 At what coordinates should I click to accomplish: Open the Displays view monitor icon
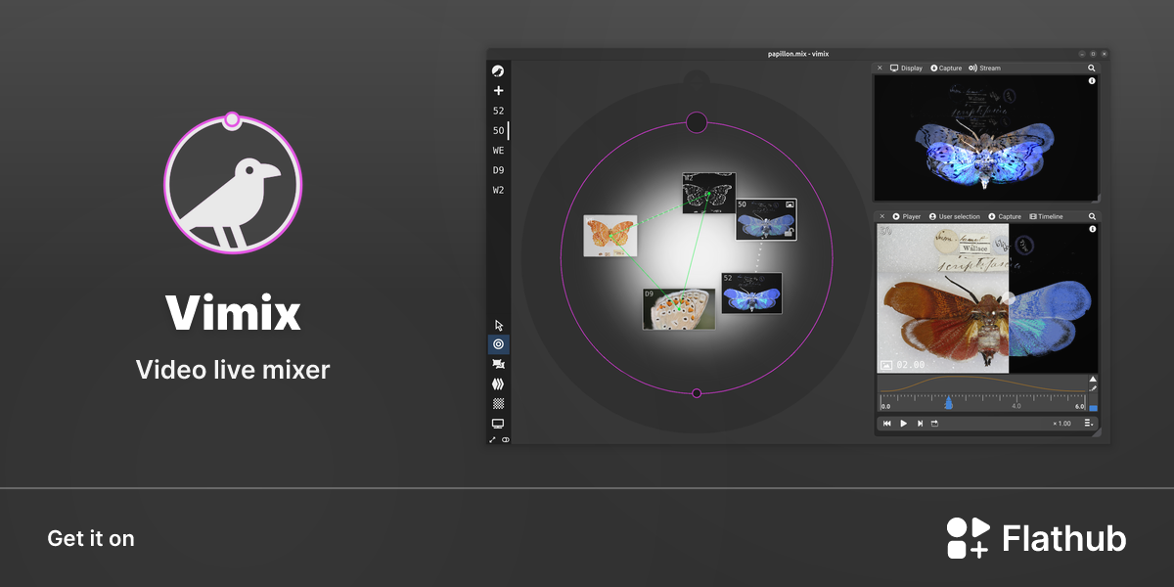tap(498, 424)
